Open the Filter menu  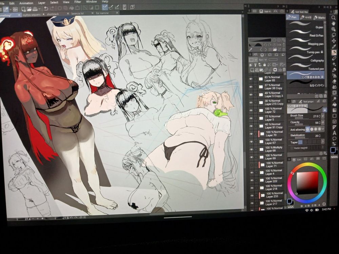click(x=78, y=2)
